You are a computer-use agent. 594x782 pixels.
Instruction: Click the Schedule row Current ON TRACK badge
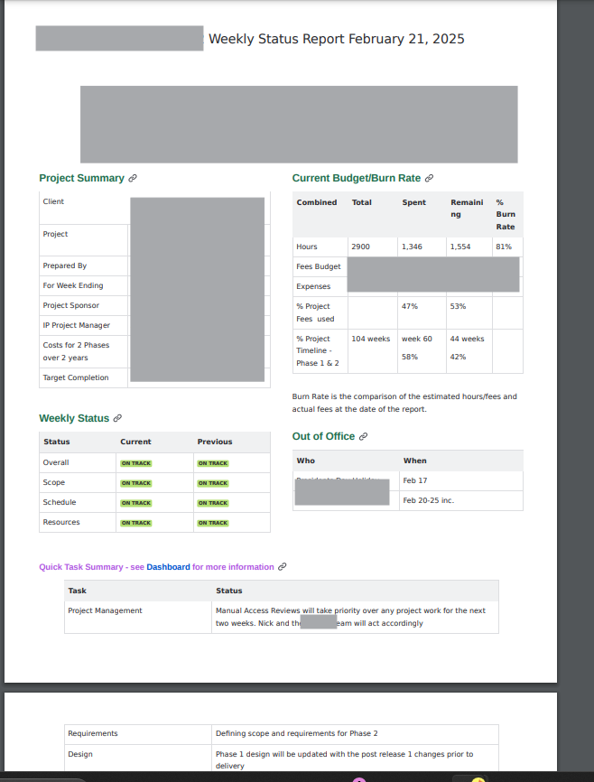[x=135, y=503]
